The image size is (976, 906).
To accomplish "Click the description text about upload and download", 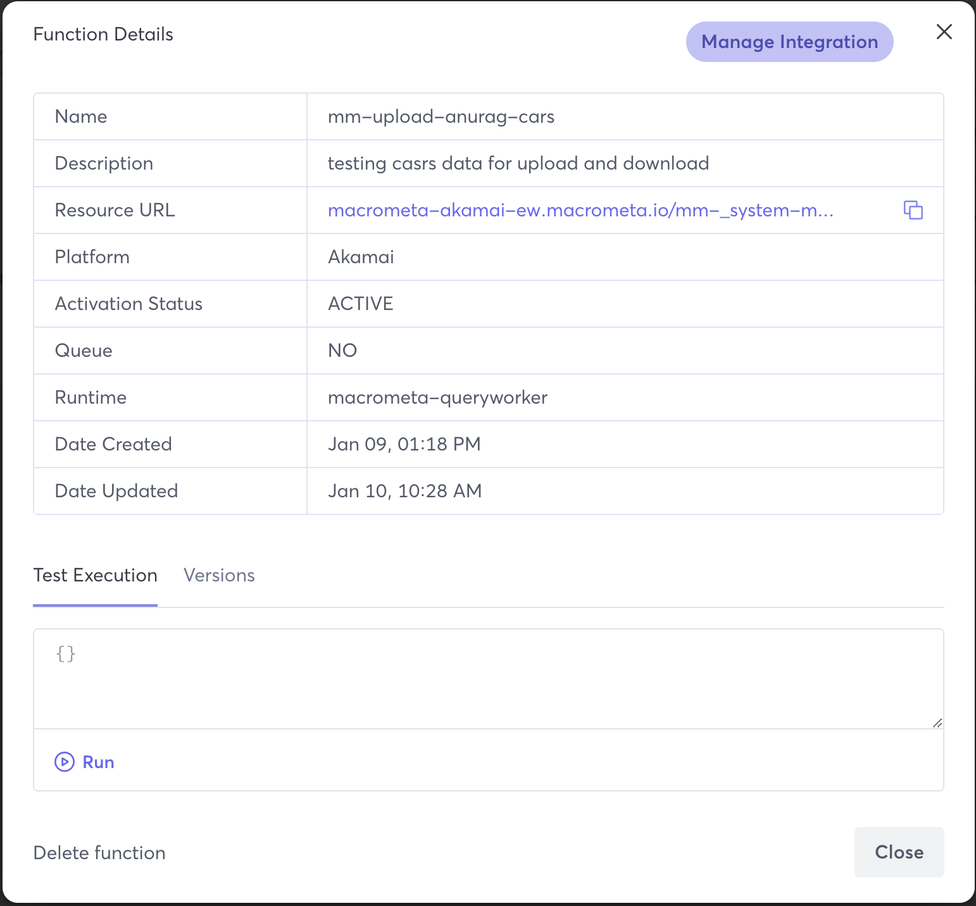I will coord(518,163).
